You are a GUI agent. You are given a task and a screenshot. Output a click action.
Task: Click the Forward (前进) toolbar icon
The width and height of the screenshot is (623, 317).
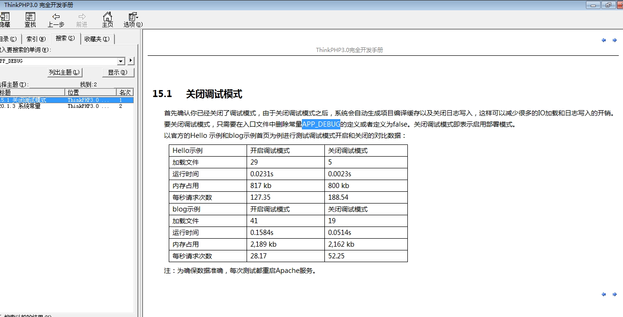pyautogui.click(x=82, y=20)
